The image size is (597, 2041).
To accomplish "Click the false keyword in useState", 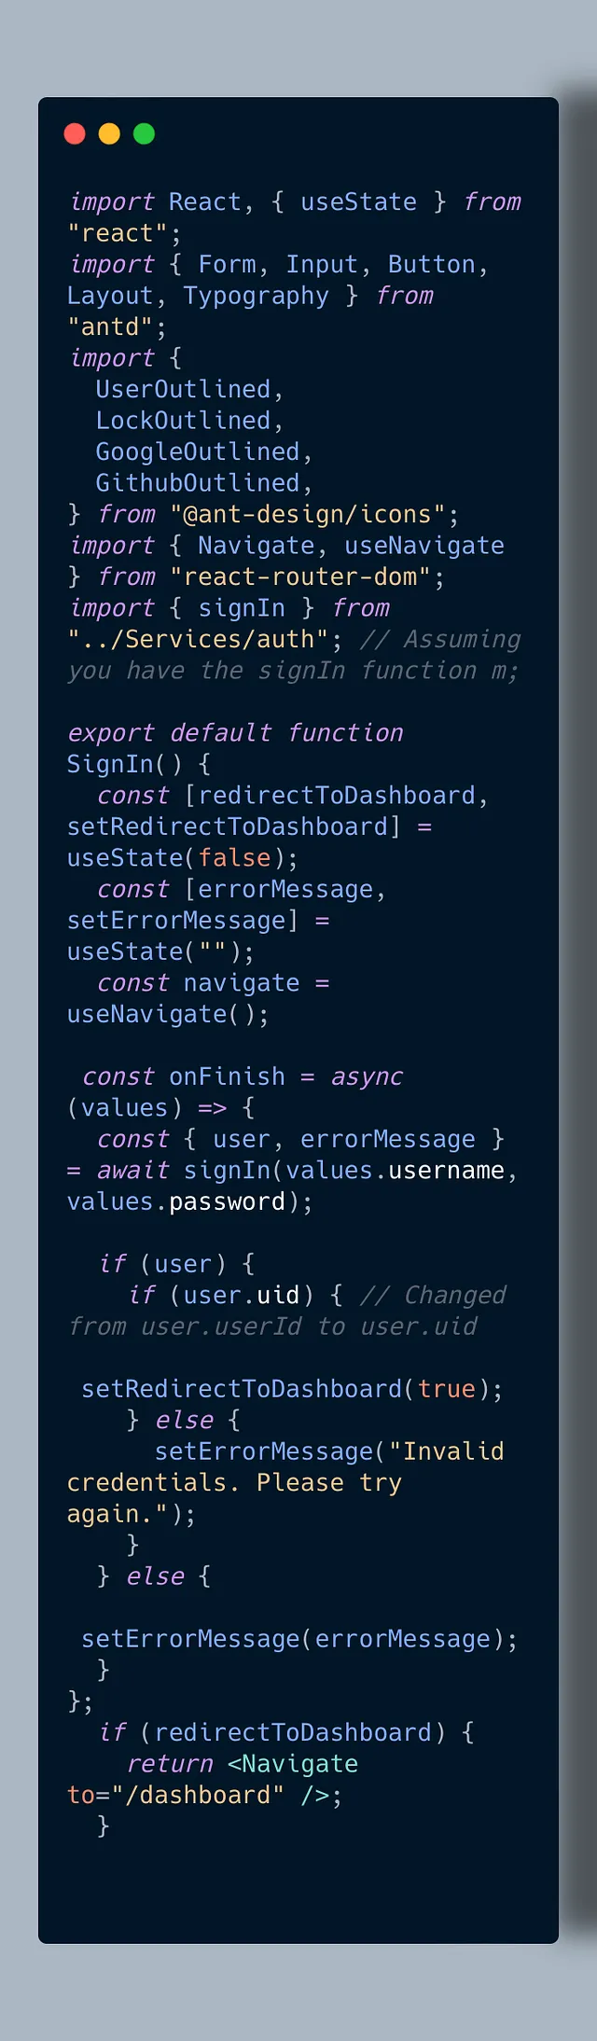I will point(234,858).
